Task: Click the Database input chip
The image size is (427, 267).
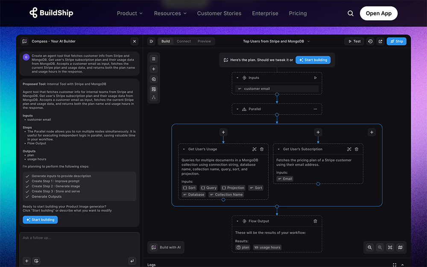Action: pos(193,194)
